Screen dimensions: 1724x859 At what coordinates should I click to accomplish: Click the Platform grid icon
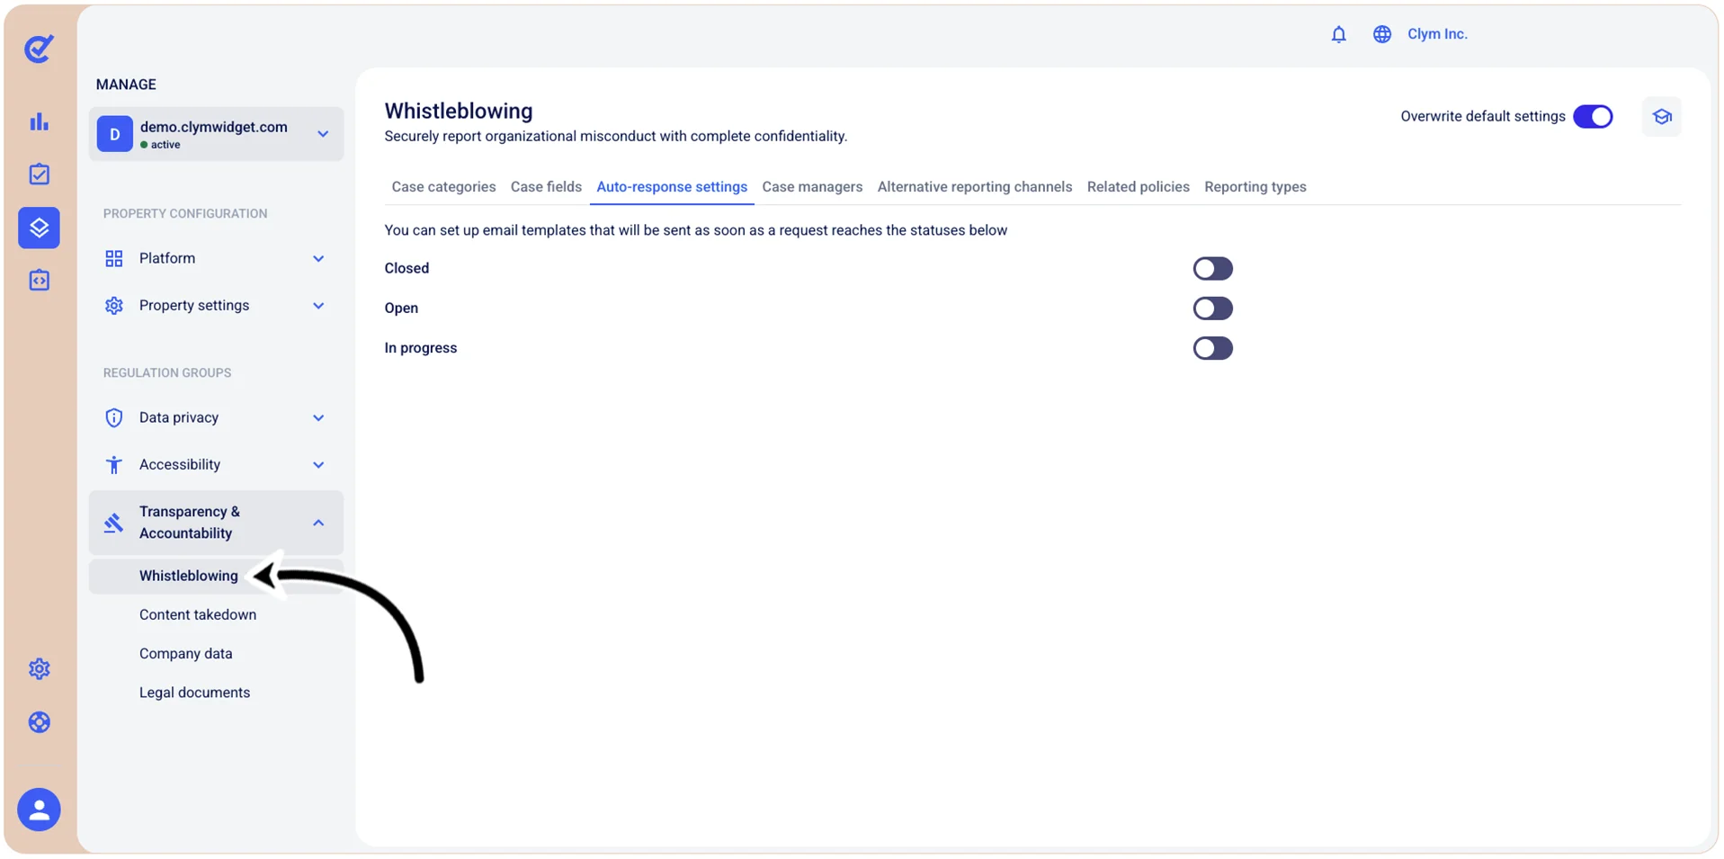114,259
